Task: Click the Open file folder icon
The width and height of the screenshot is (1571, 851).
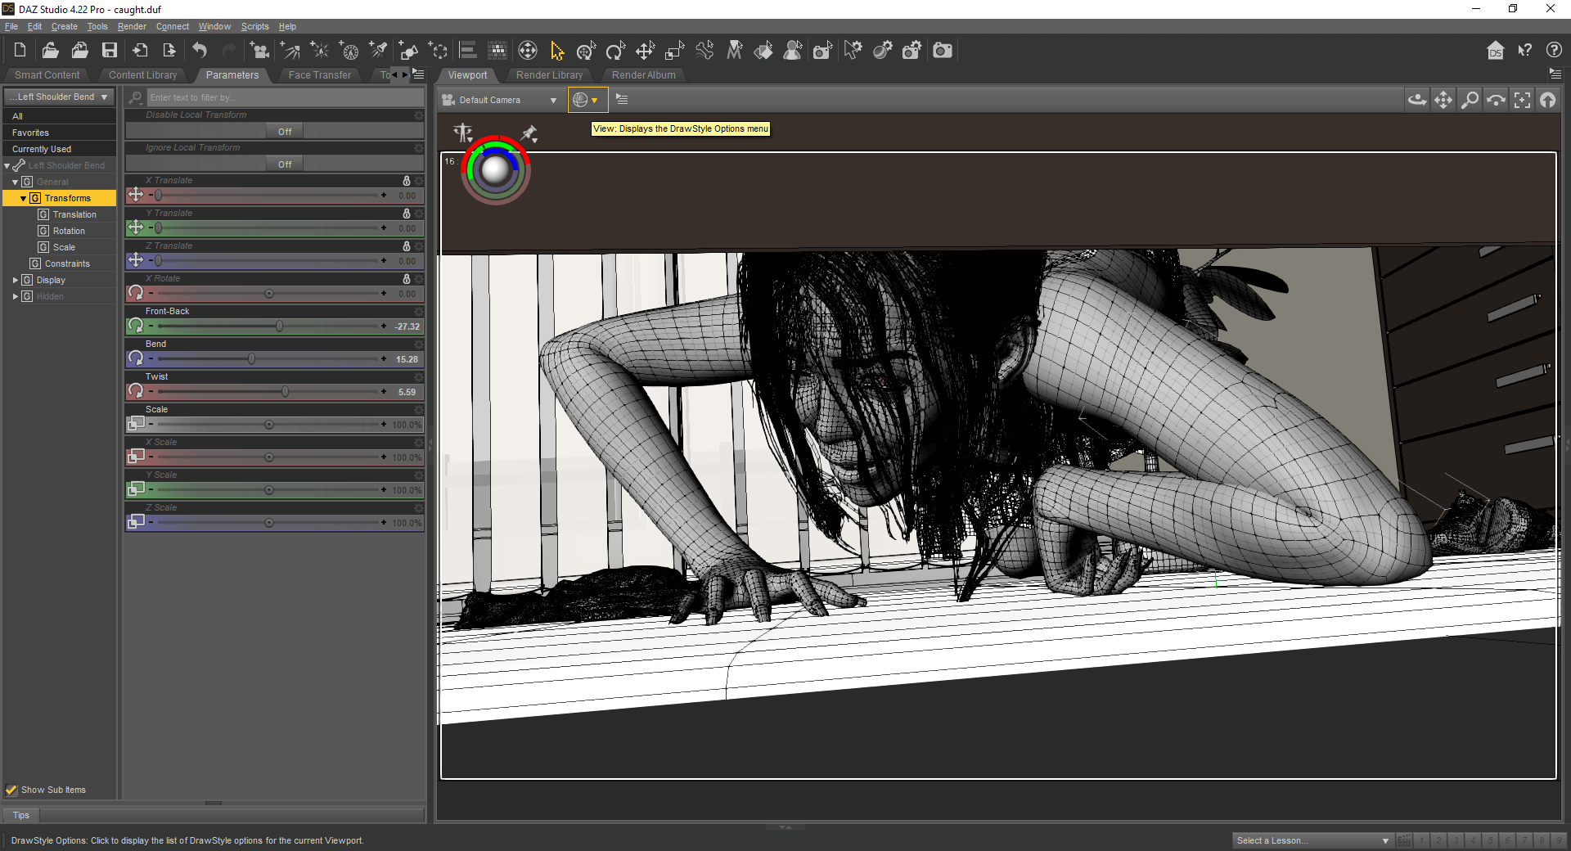Action: 50,50
